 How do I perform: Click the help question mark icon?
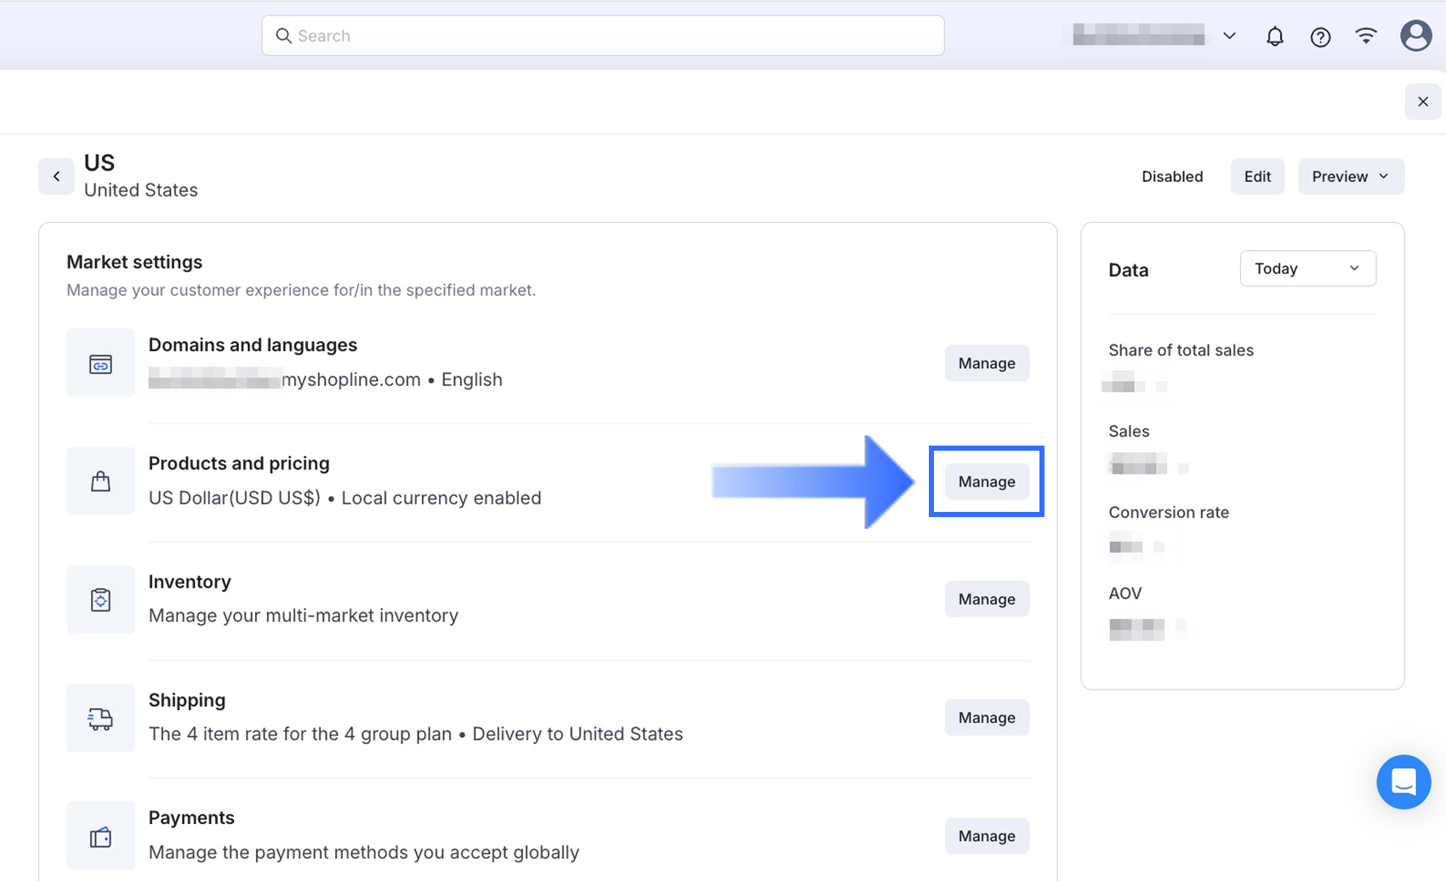tap(1320, 37)
